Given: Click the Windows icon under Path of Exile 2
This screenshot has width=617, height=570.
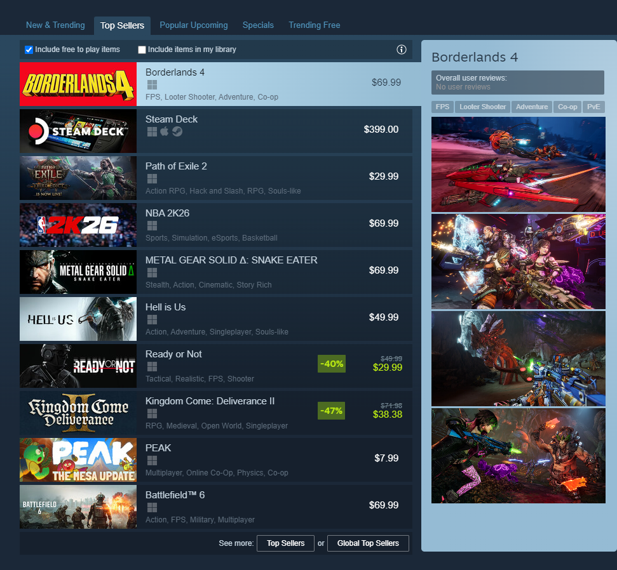Looking at the screenshot, I should 152,179.
